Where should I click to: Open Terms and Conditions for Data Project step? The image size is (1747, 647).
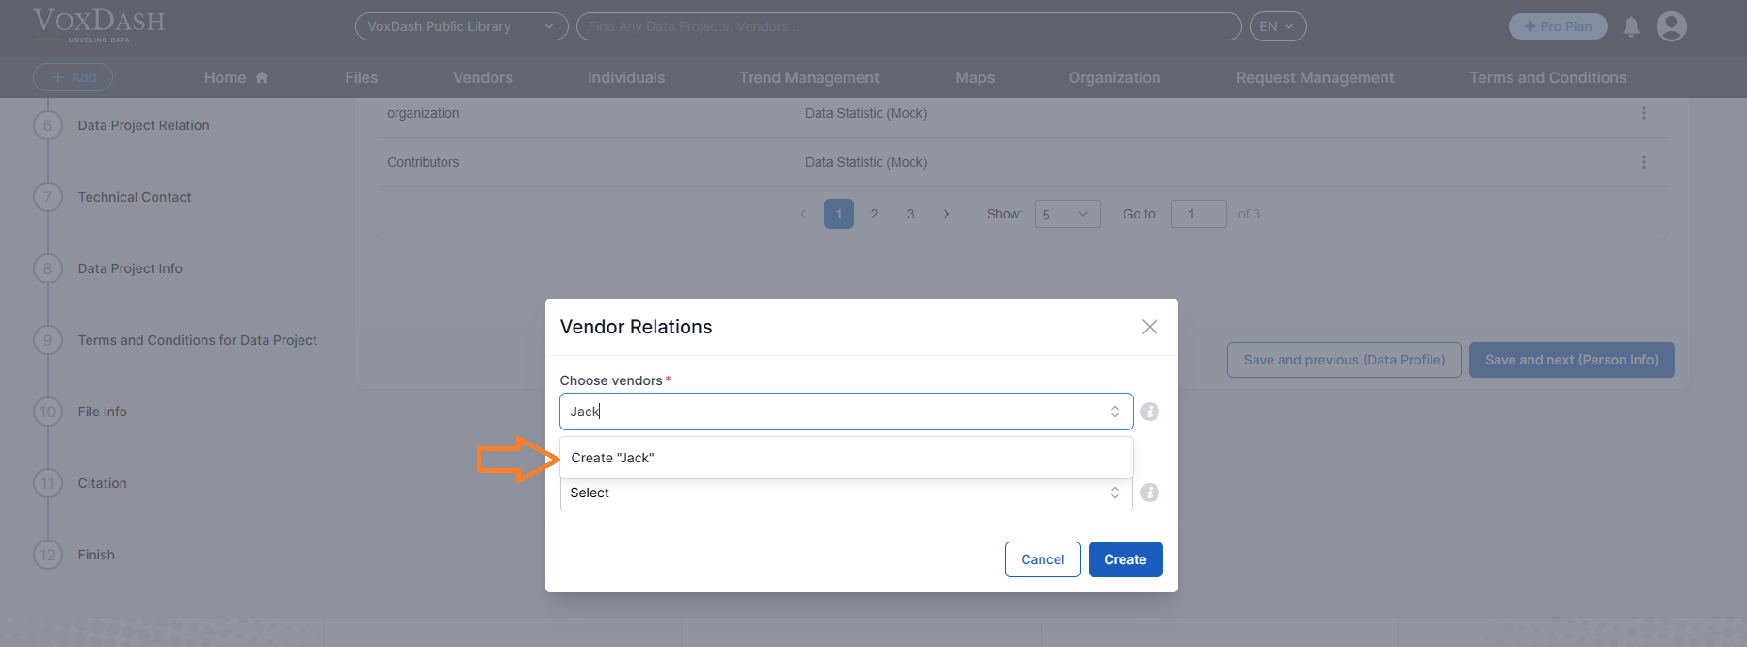point(198,340)
